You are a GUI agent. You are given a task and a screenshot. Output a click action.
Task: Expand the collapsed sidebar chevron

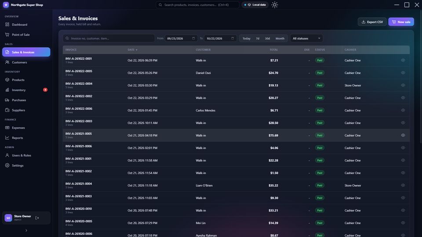(x=26, y=230)
